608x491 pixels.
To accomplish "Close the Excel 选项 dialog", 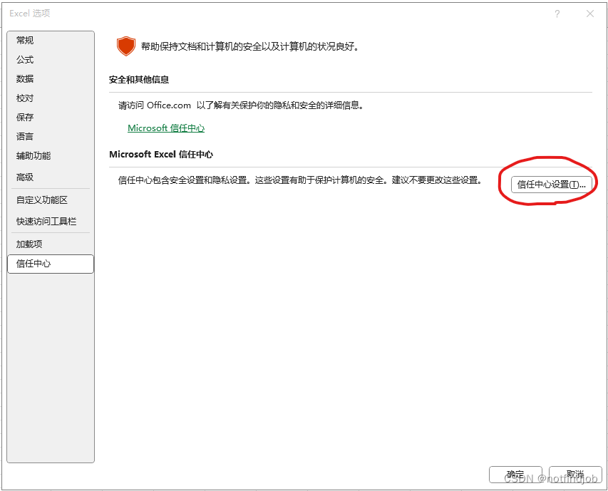I will [590, 14].
